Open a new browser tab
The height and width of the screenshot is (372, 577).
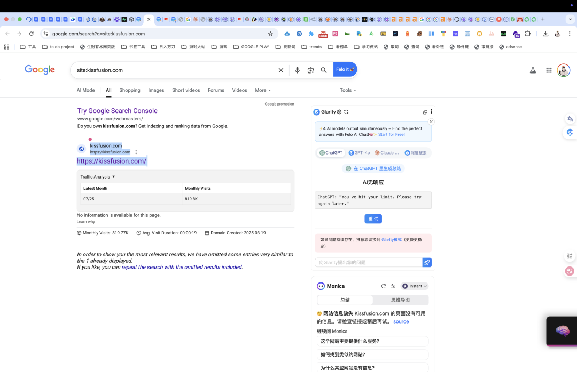543,19
